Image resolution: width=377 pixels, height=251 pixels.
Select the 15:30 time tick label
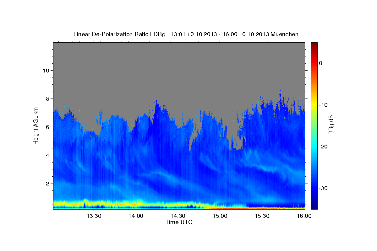point(262,216)
